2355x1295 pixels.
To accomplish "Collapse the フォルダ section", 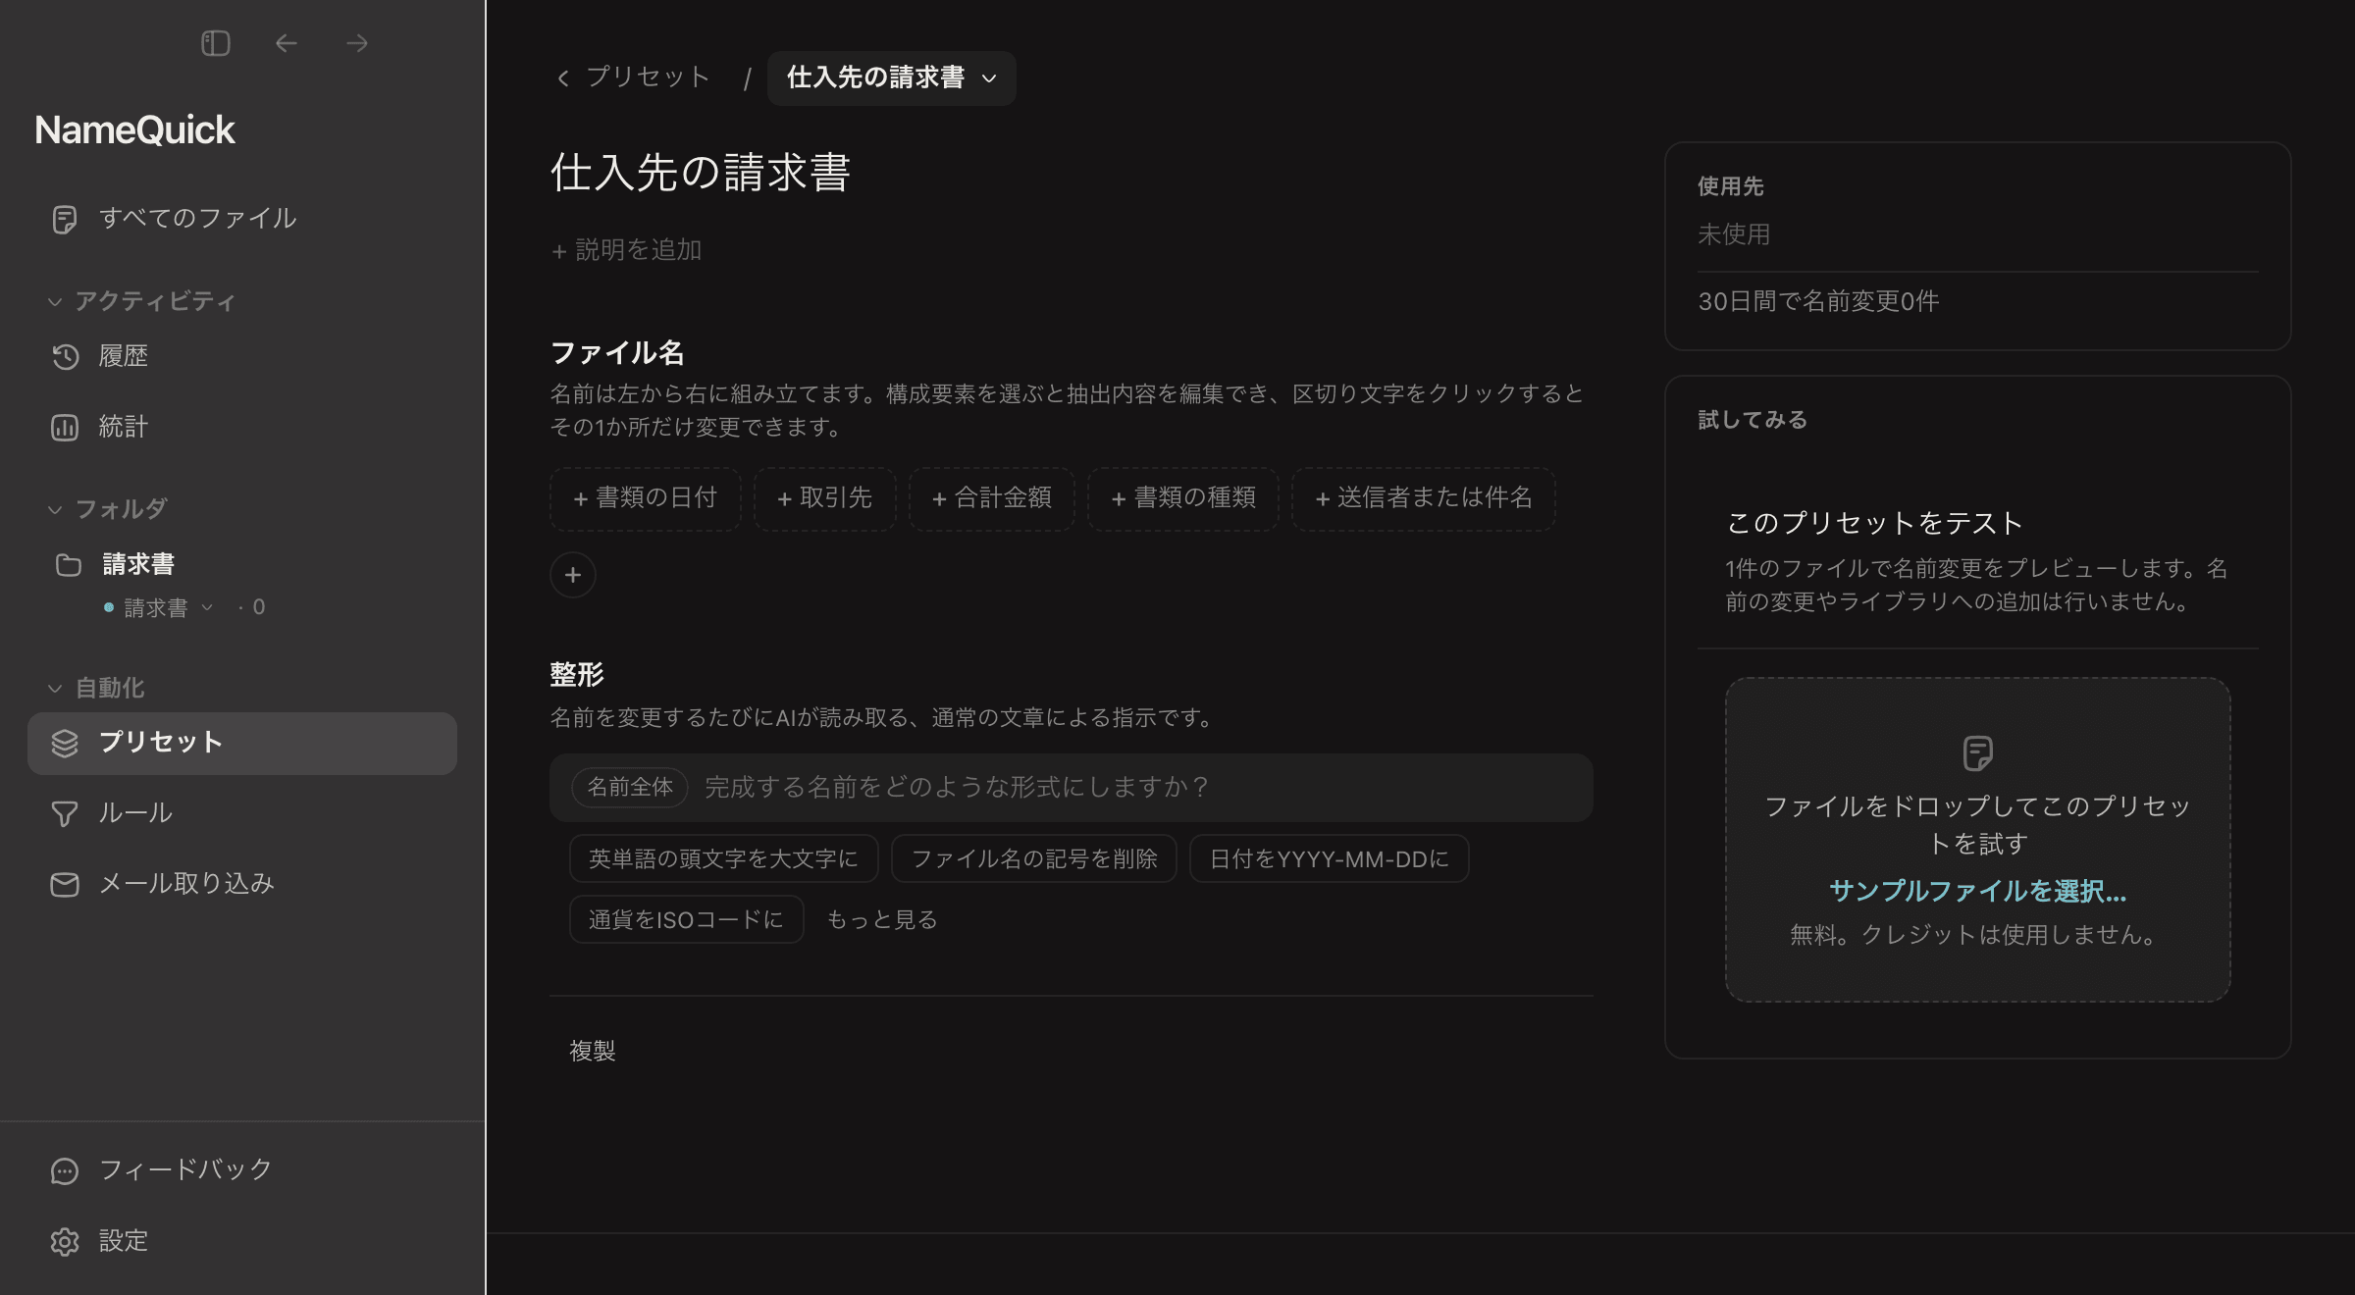I will coord(108,509).
